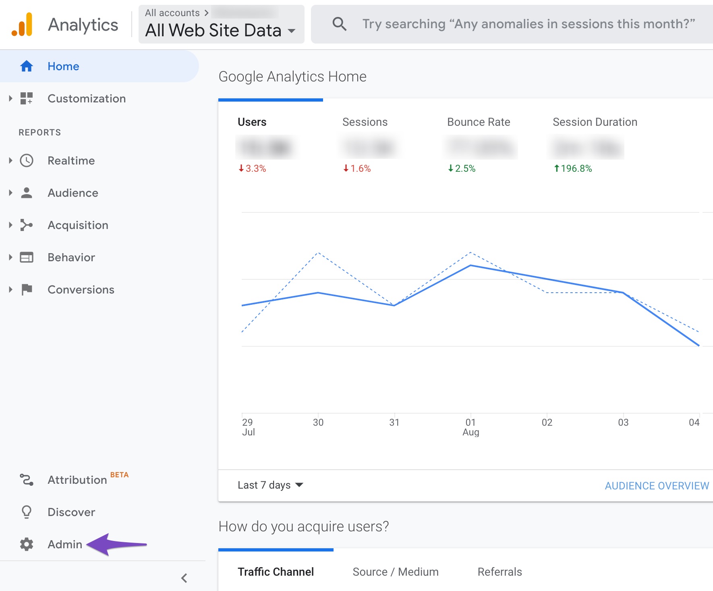Click the Customization dashboard icon
The image size is (713, 591).
pyautogui.click(x=27, y=98)
